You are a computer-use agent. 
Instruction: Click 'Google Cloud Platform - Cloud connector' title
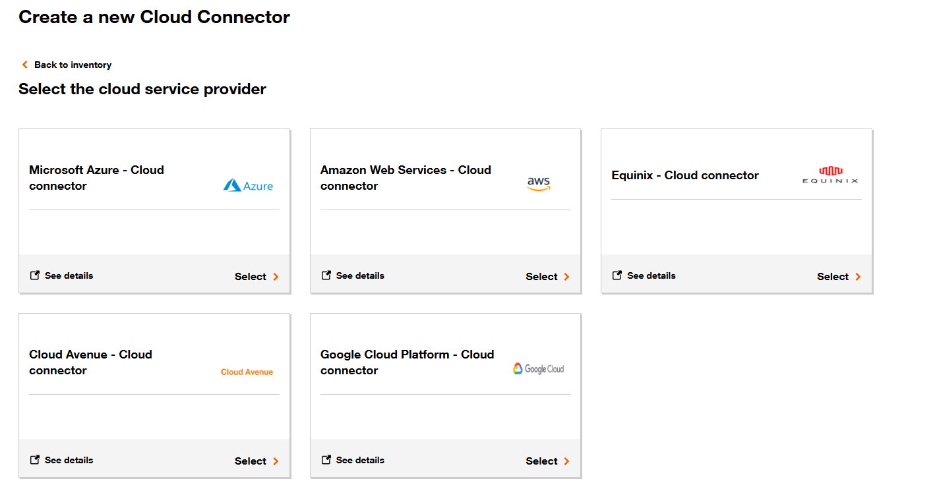coord(407,362)
